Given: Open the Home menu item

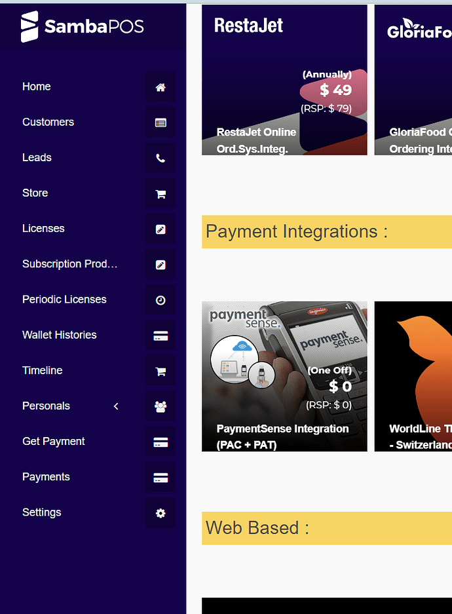Looking at the screenshot, I should click(x=37, y=86).
